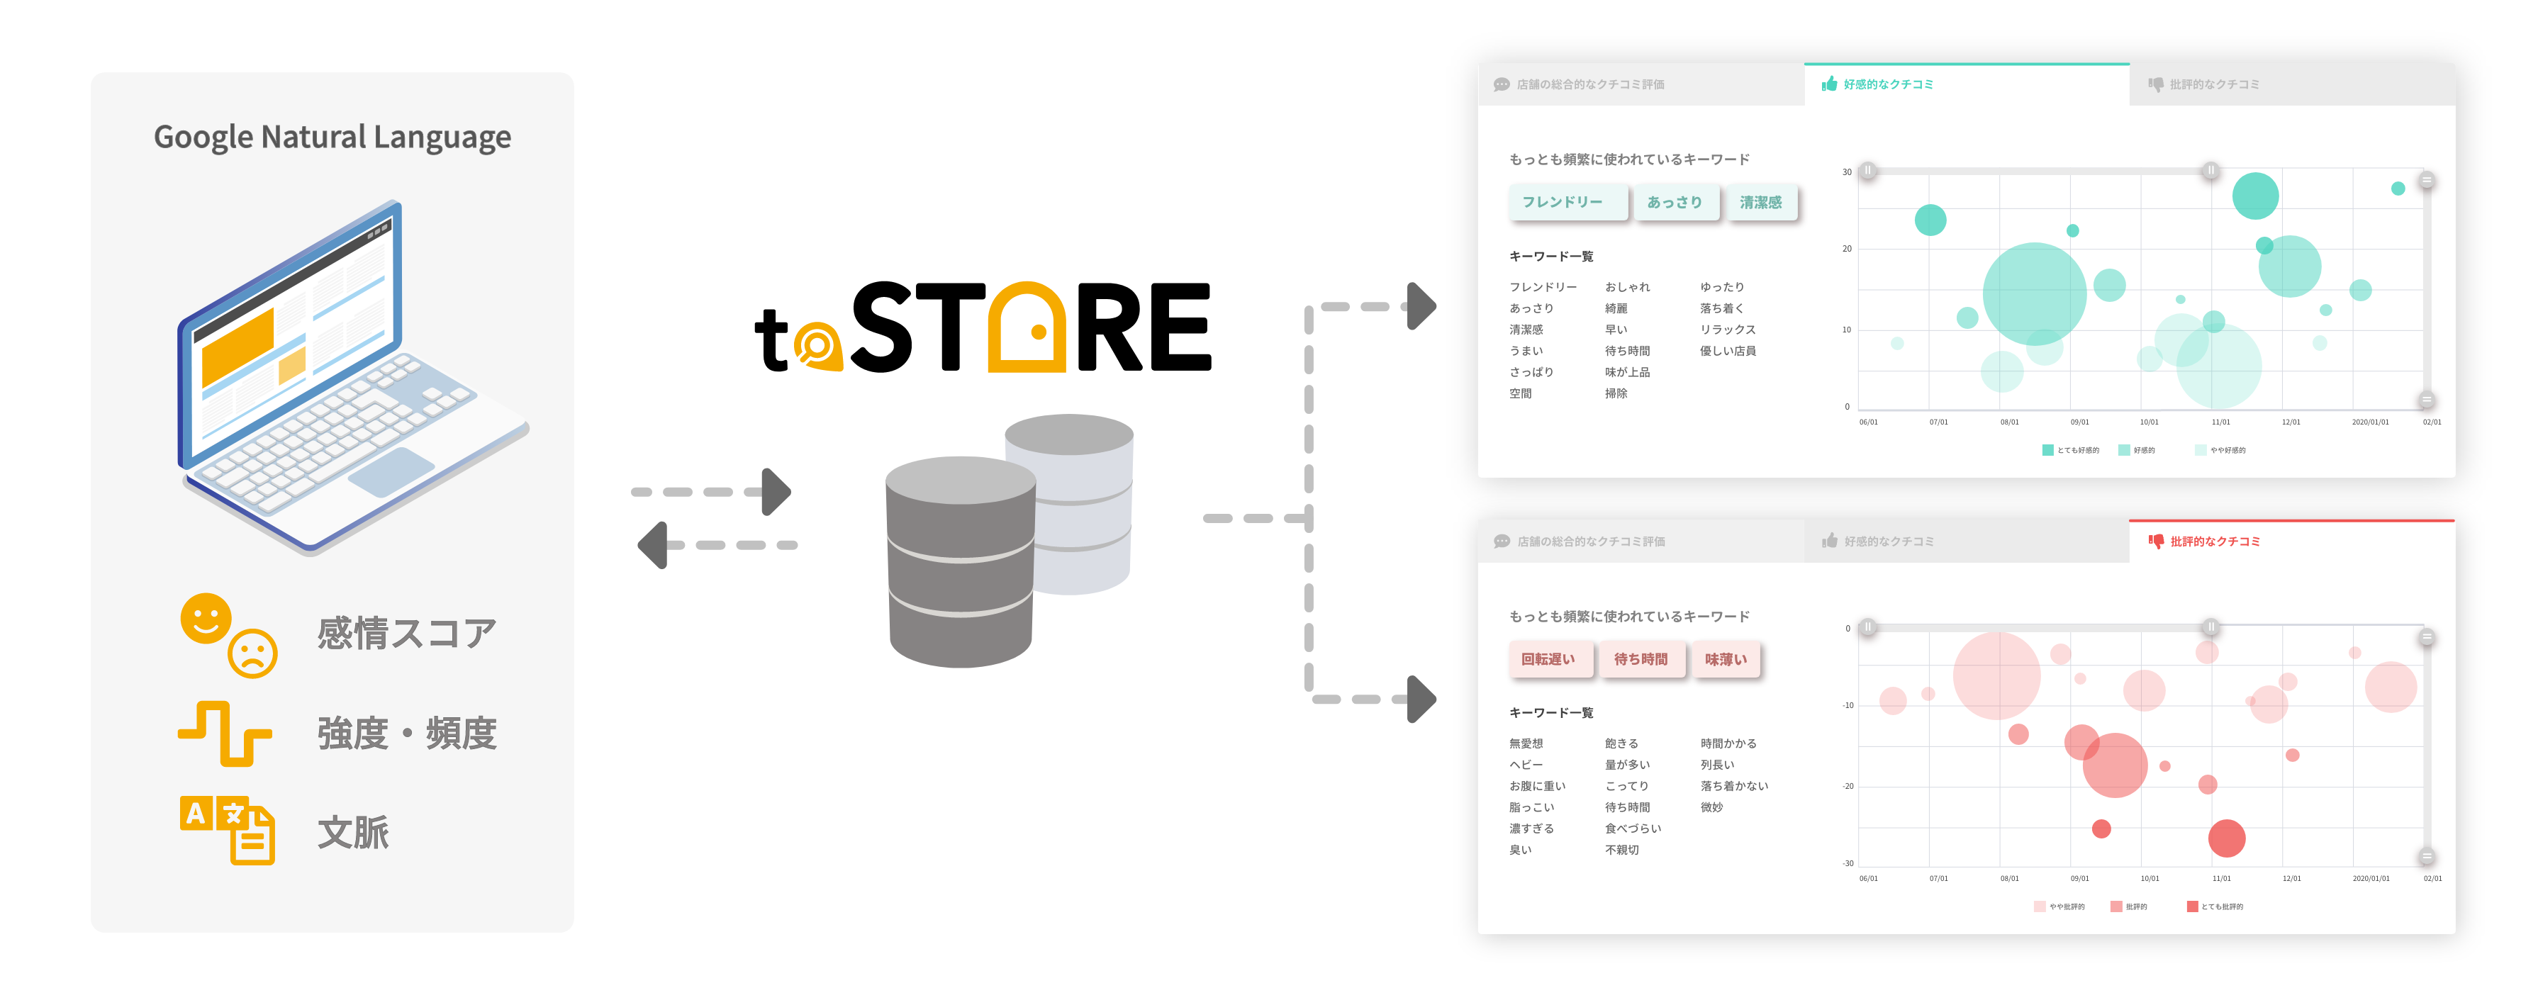Click お腹に重い in the negative keyword list

pyautogui.click(x=1537, y=786)
